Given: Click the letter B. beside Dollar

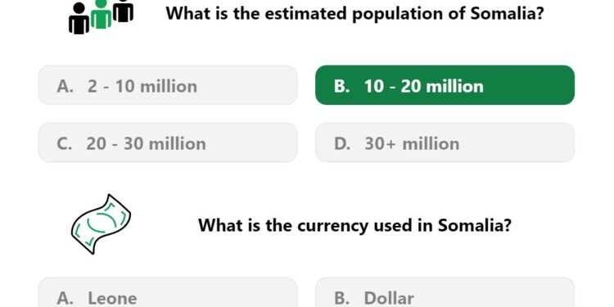Looking at the screenshot, I should coord(342,298).
